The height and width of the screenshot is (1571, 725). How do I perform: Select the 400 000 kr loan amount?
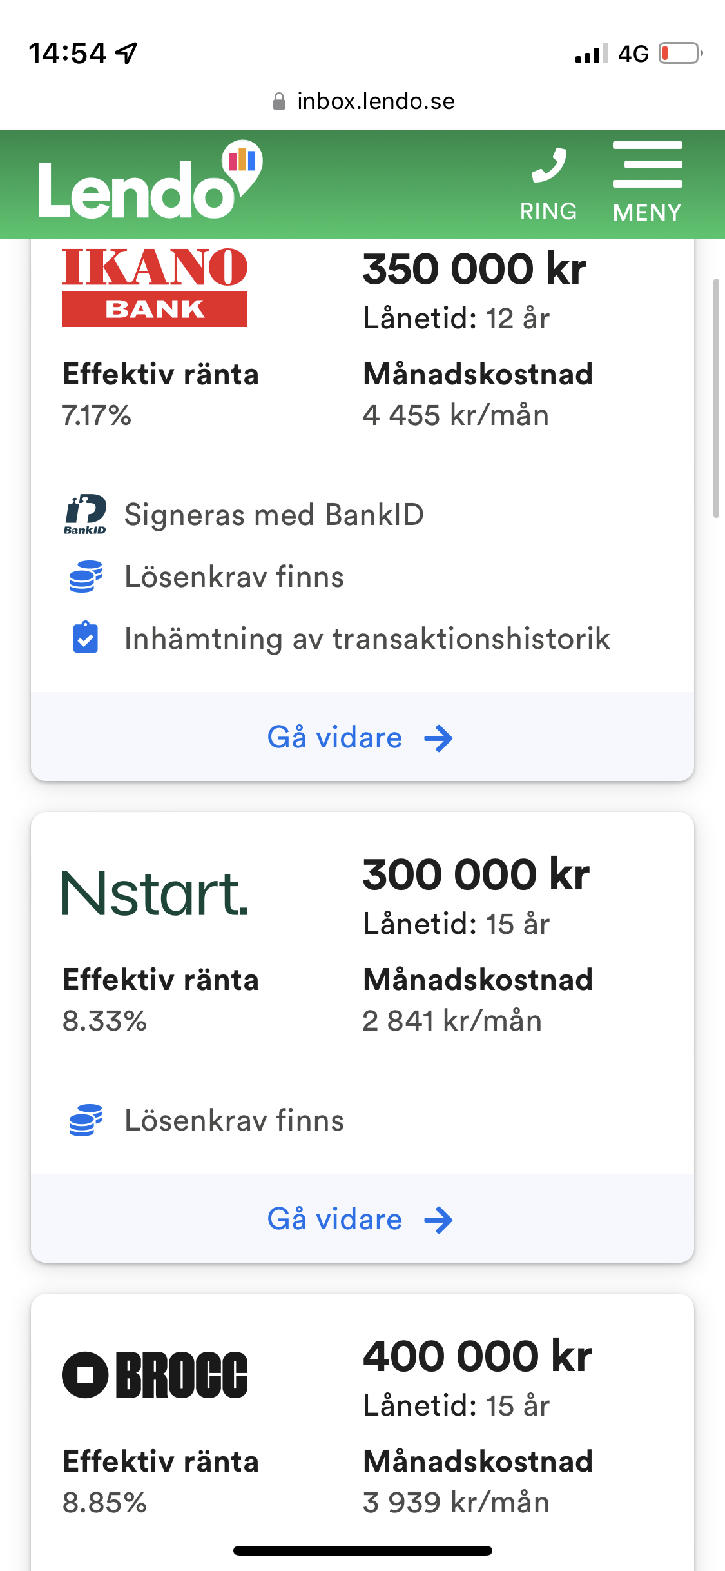click(477, 1356)
